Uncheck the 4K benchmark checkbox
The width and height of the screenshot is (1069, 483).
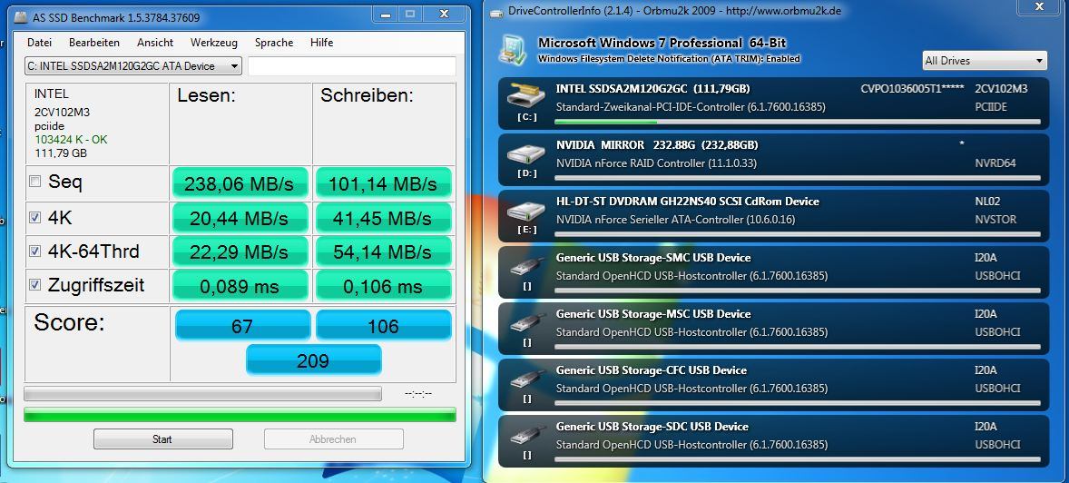pyautogui.click(x=34, y=218)
